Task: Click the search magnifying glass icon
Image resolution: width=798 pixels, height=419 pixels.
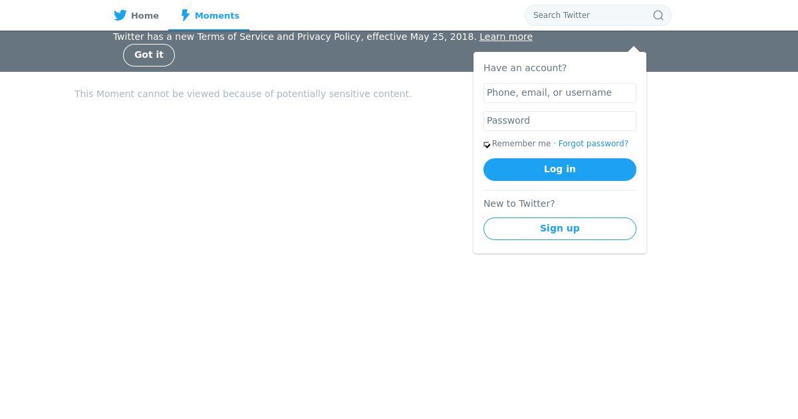Action: coord(658,15)
